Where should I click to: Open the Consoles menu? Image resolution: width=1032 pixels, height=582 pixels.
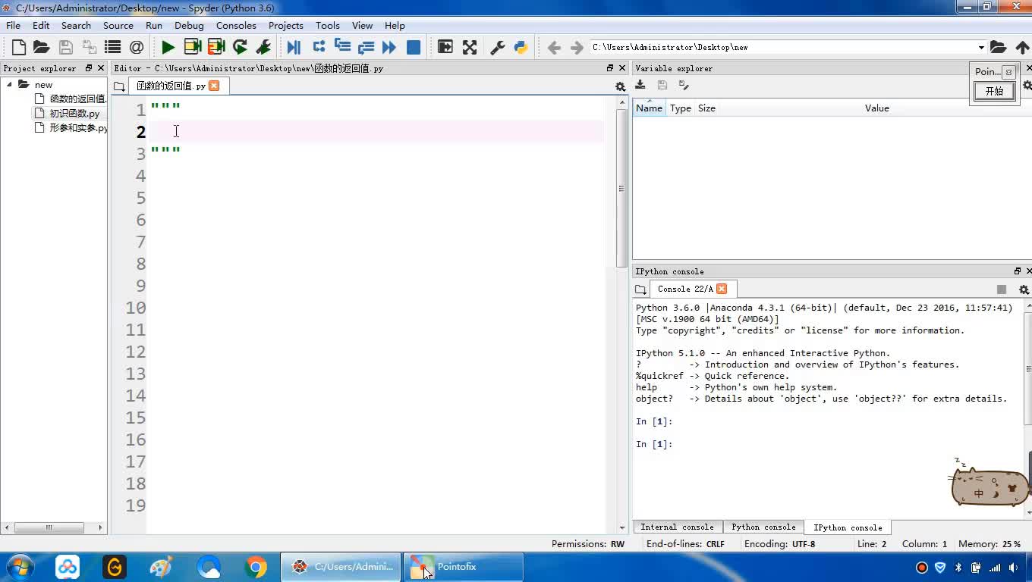coord(236,25)
